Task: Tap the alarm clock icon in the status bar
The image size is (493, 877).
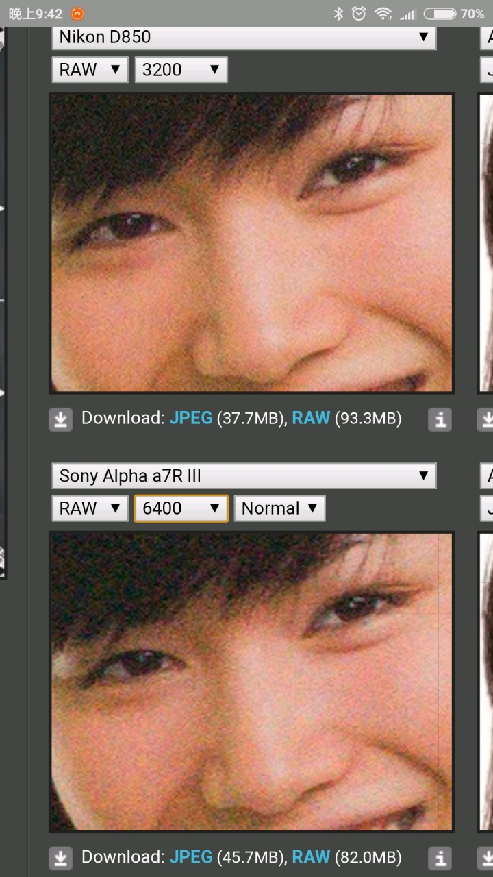Action: click(359, 14)
